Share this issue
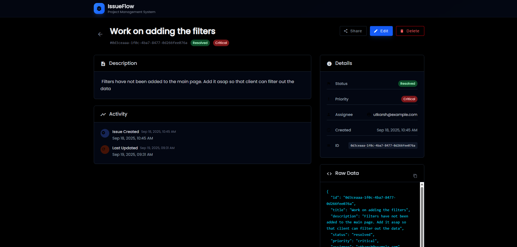Image resolution: width=517 pixels, height=247 pixels. tap(353, 31)
